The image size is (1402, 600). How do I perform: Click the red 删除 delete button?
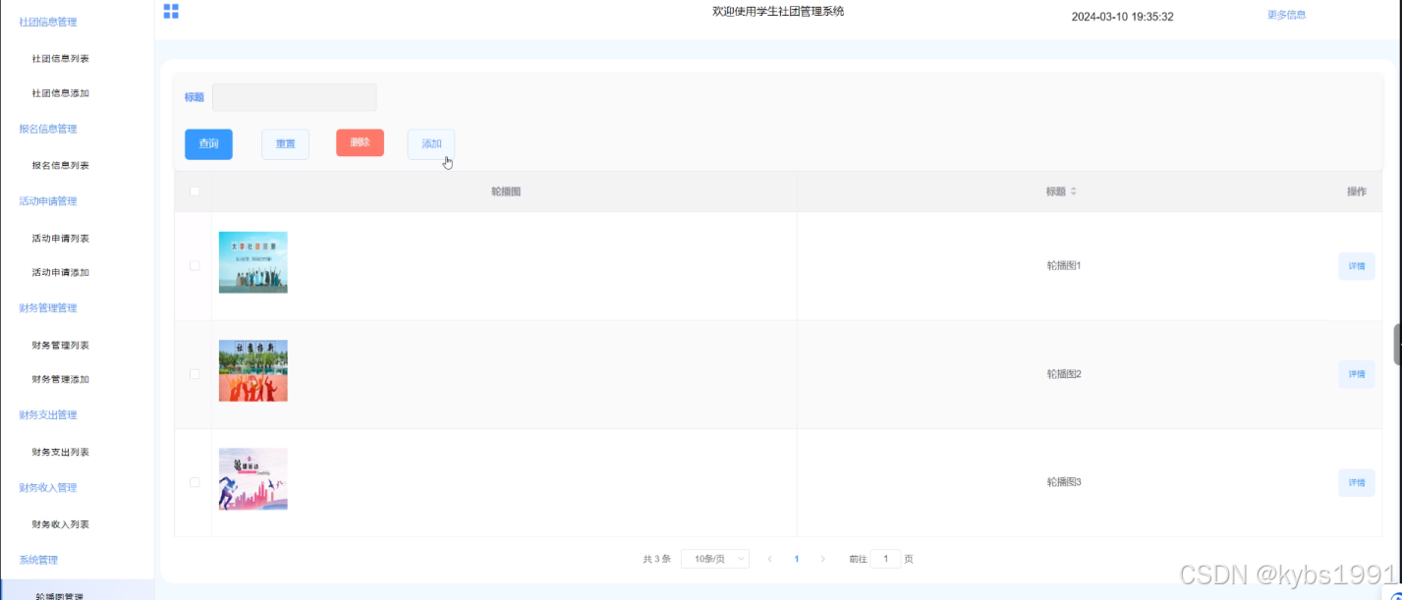[x=360, y=143]
